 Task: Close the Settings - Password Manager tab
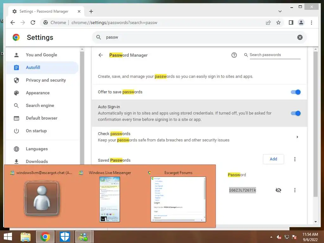pyautogui.click(x=79, y=11)
